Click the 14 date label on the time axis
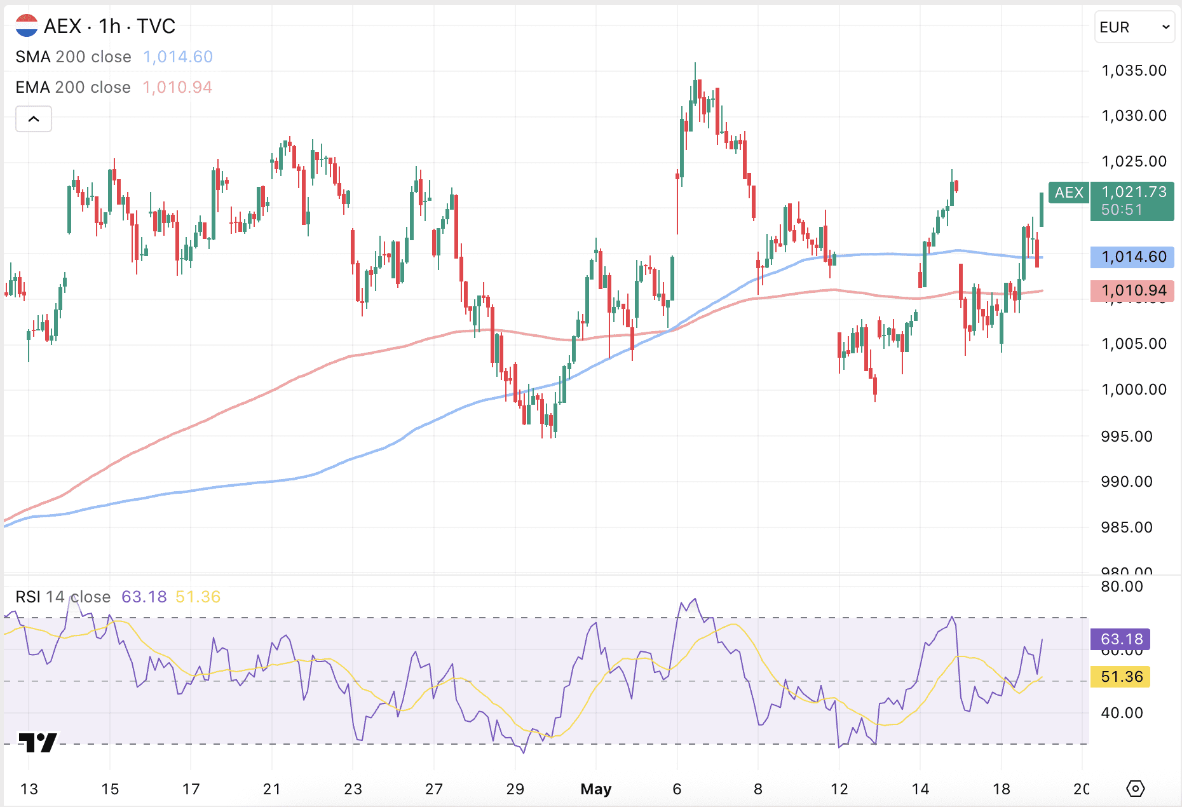 920,789
